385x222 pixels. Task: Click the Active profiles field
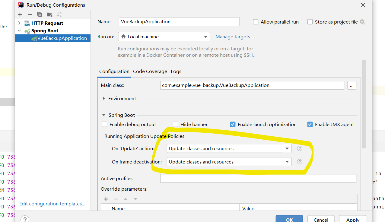pos(258,178)
